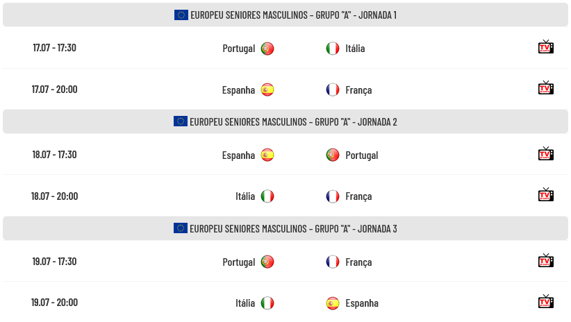Click the 18.07 - 17:30 match time
571x322 pixels.
coord(55,155)
